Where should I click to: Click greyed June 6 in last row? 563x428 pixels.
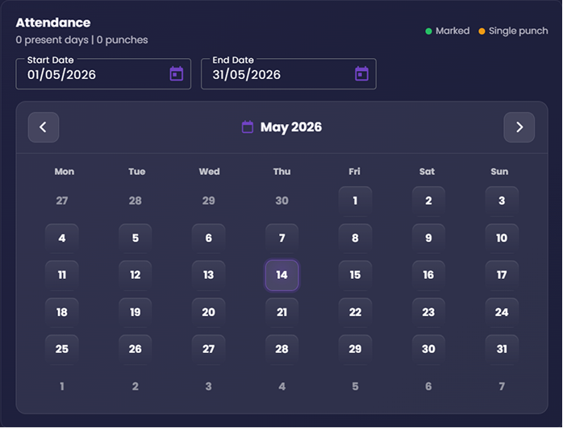pyautogui.click(x=428, y=387)
